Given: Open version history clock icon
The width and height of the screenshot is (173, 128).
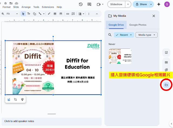Looking at the screenshot, I should (x=81, y=4).
